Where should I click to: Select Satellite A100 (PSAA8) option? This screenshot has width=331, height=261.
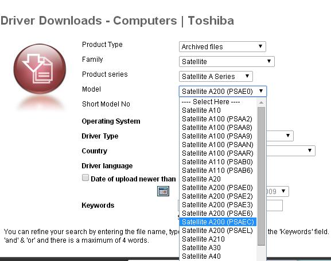[x=218, y=128]
